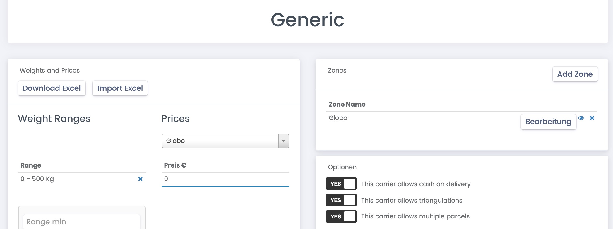The width and height of the screenshot is (613, 229).
Task: Click the Range column header
Action: pos(31,165)
